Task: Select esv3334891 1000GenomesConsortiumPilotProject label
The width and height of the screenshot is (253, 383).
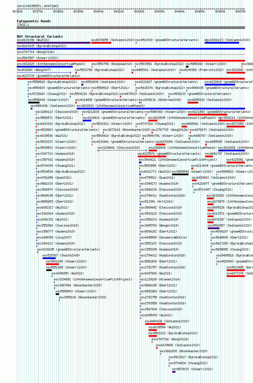Action: [x=93, y=279]
